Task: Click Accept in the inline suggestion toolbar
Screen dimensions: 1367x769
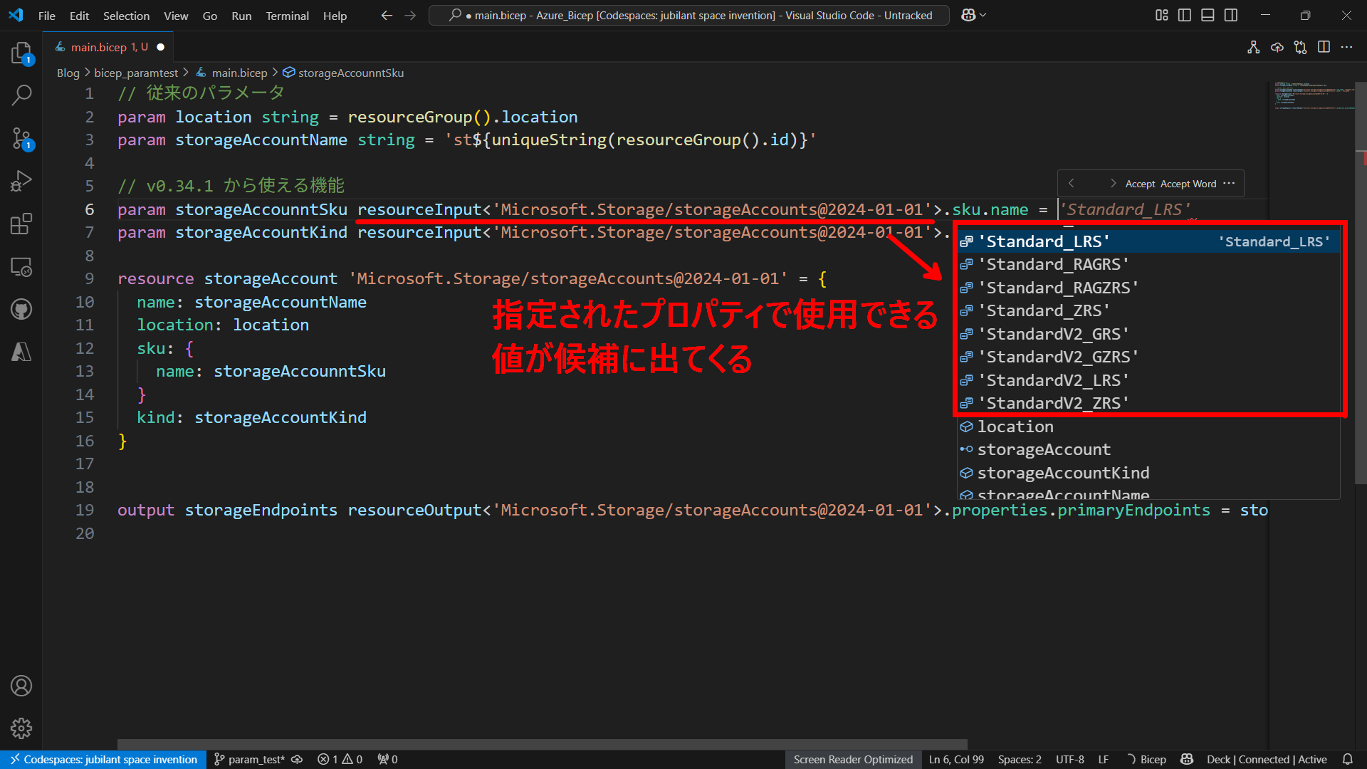Action: [x=1140, y=184]
